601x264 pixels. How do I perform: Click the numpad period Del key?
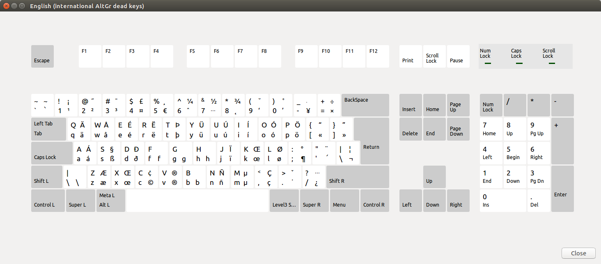click(539, 200)
